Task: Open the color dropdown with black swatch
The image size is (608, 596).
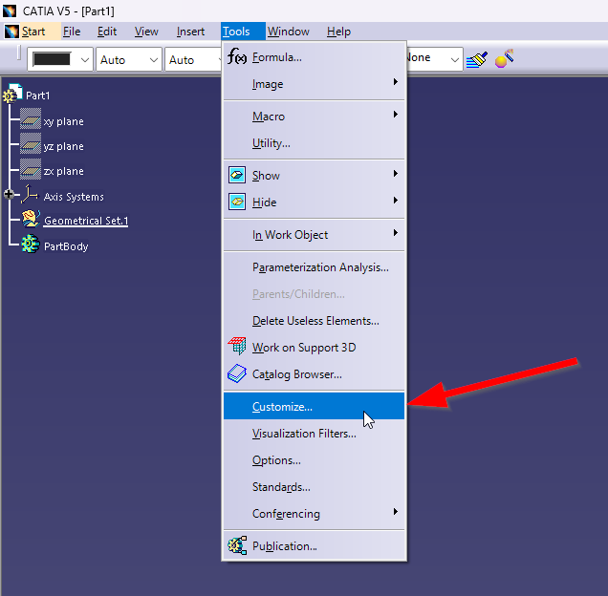Action: [x=84, y=60]
